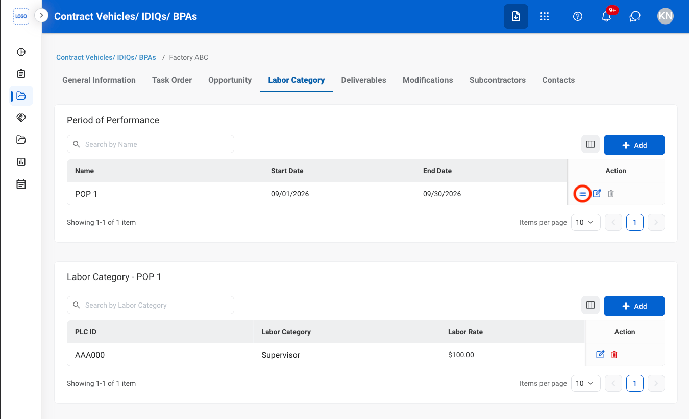Toggle columns for Labor Category table

pos(590,305)
